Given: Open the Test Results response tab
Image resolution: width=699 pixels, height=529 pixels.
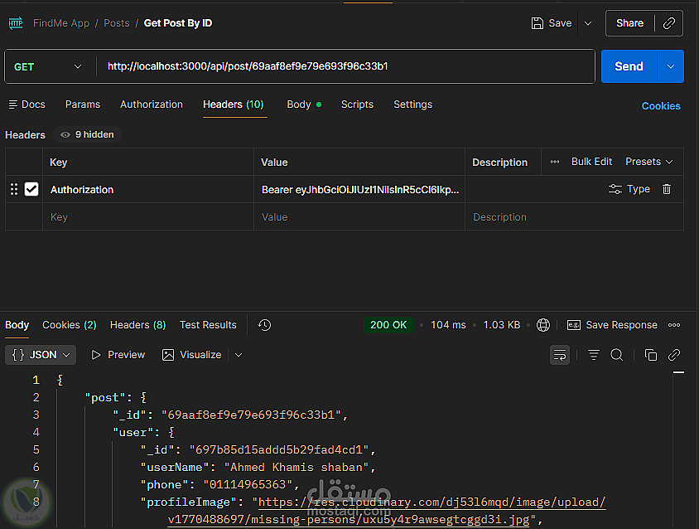Looking at the screenshot, I should (208, 325).
